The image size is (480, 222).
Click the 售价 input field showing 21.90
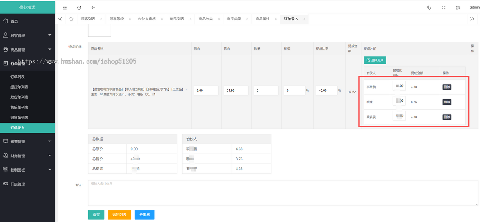pyautogui.click(x=236, y=91)
